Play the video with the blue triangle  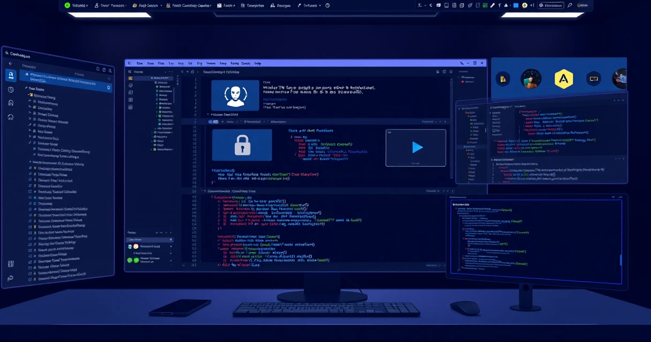(x=416, y=147)
